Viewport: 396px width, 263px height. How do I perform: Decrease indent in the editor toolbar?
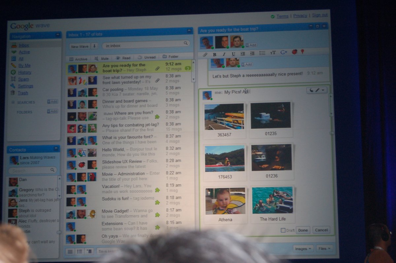pyautogui.click(x=252, y=53)
